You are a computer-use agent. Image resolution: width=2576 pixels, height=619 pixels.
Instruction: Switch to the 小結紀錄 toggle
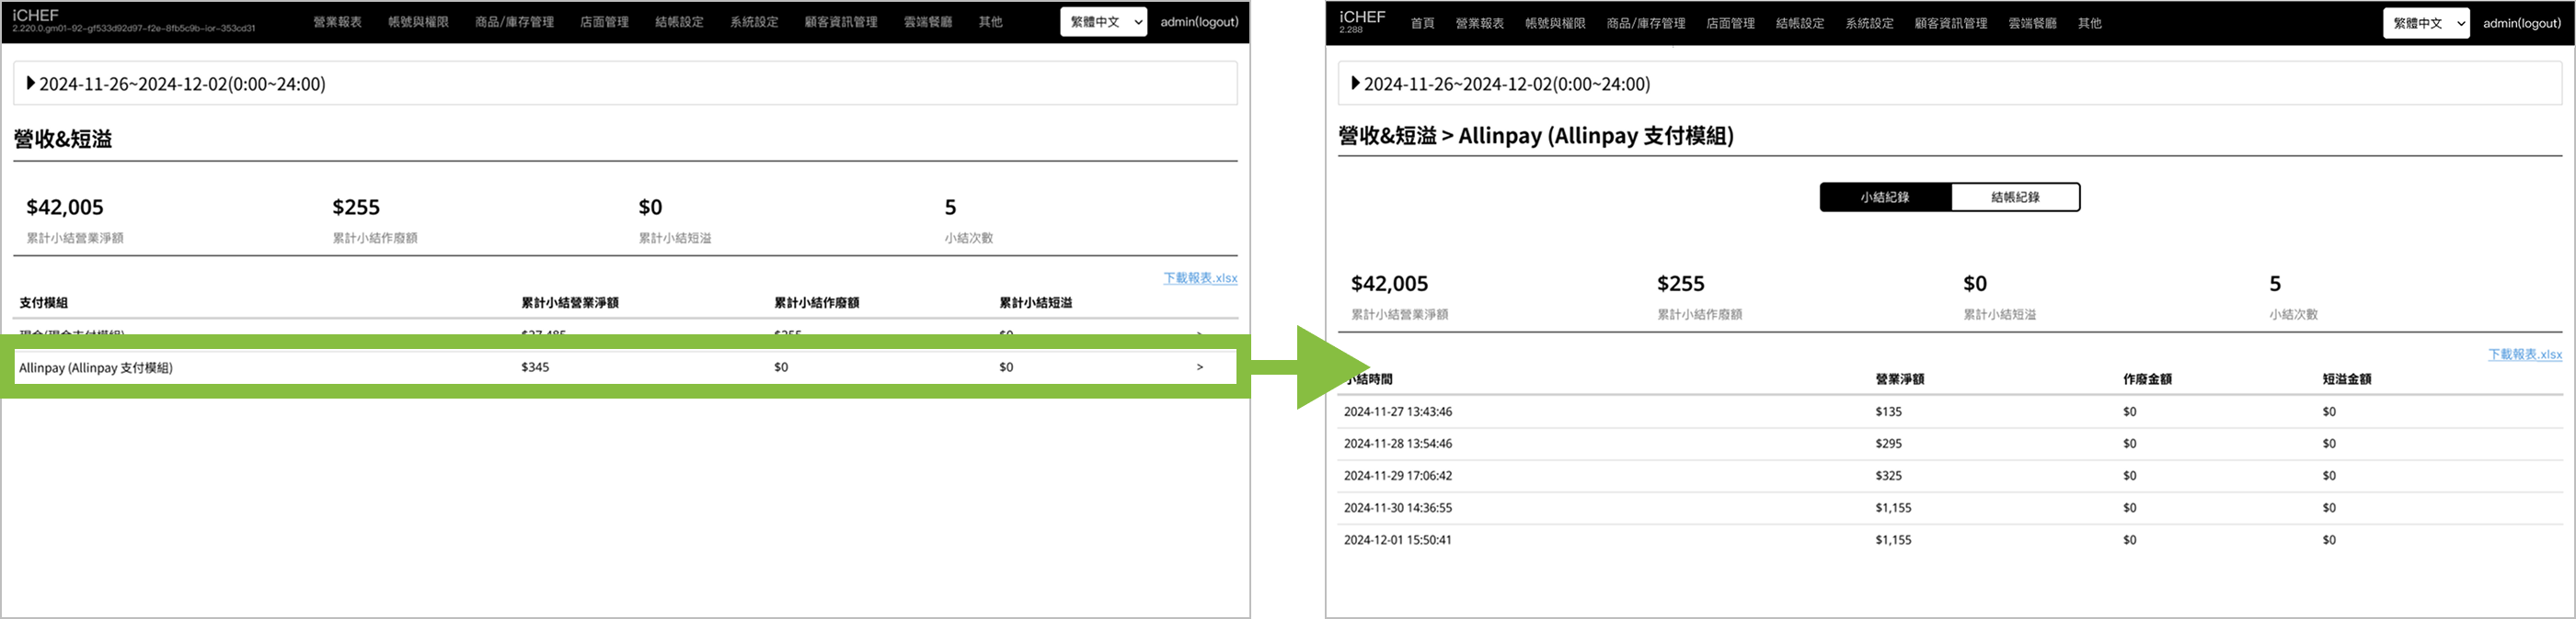(1884, 197)
